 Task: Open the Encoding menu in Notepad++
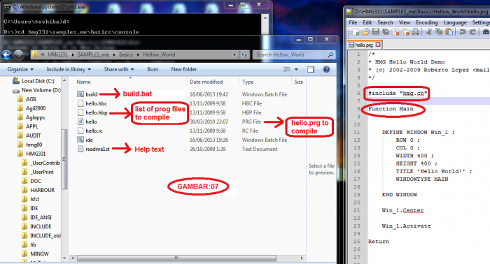pos(426,22)
